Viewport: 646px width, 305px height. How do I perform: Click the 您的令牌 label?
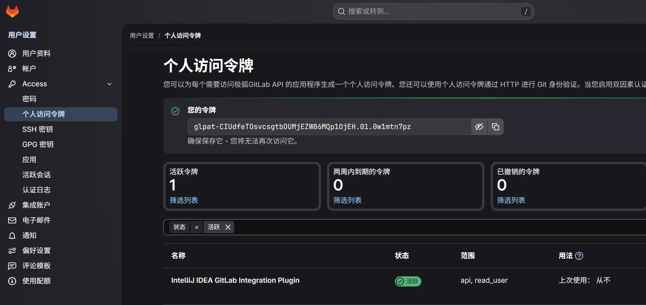[202, 110]
